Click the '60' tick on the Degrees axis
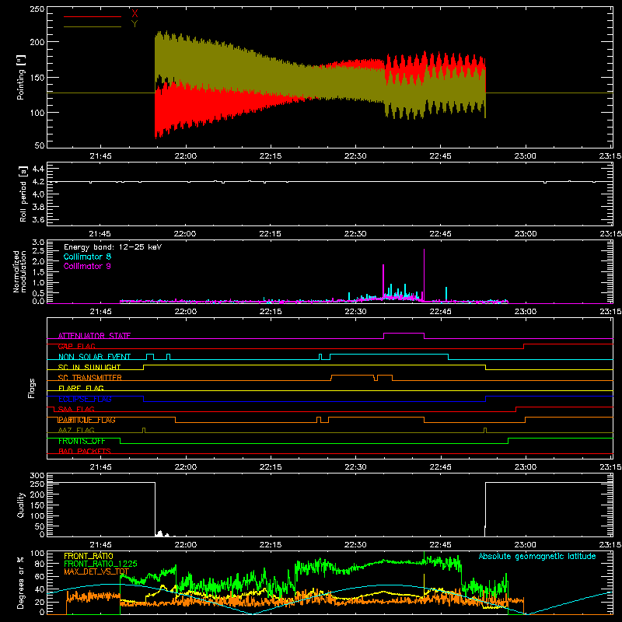The image size is (622, 622). point(40,576)
